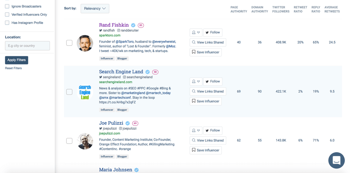Click Rand Fishkin's verified badge icon
350x173 pixels.
click(x=133, y=25)
